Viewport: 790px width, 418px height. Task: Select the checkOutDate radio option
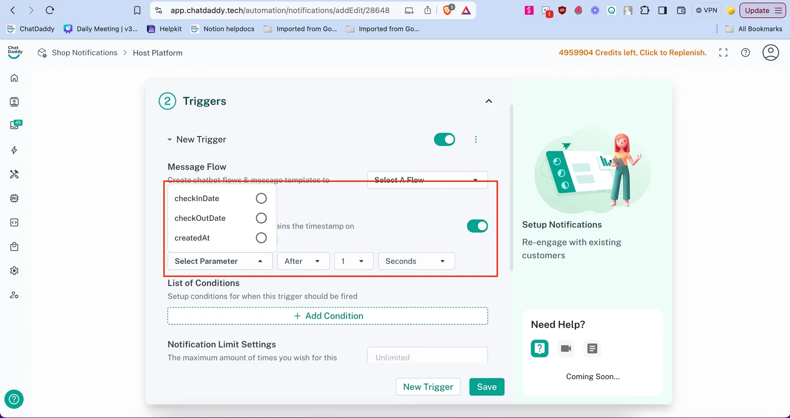[x=261, y=218]
